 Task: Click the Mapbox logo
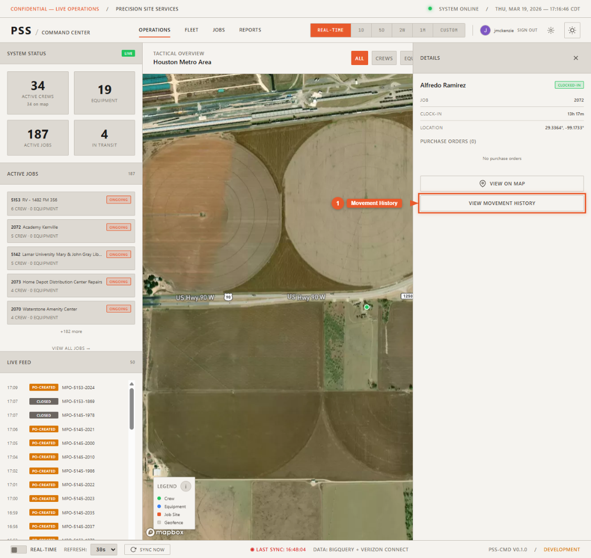point(165,532)
